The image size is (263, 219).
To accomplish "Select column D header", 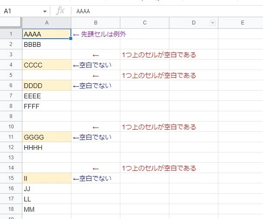I will tap(193, 23).
